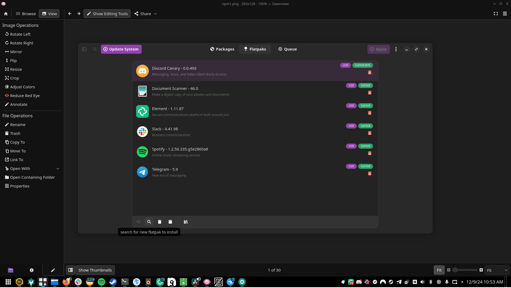The height and width of the screenshot is (288, 511).
Task: Select the Crop operation
Action: coord(12,78)
